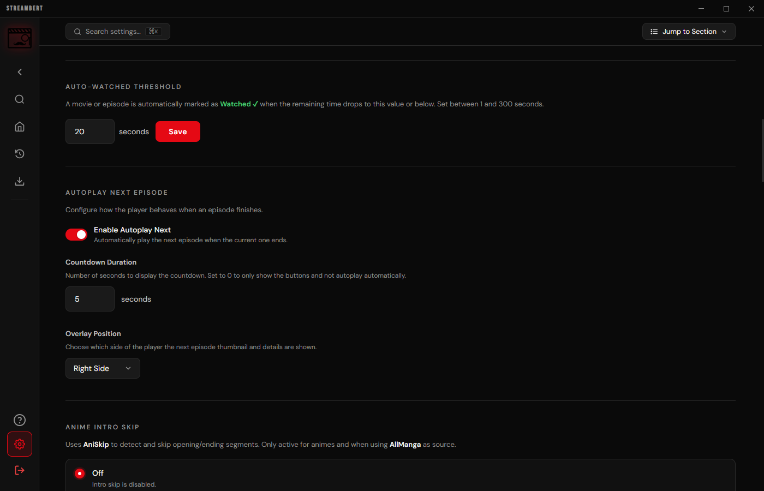The height and width of the screenshot is (491, 764).
Task: Click the Auto-Watched Threshold heading
Action: coord(123,87)
